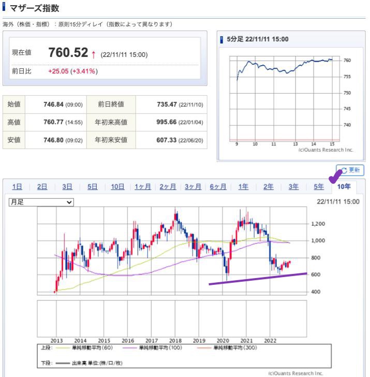Click the 始値 row label
The width and height of the screenshot is (370, 377).
pyautogui.click(x=14, y=105)
